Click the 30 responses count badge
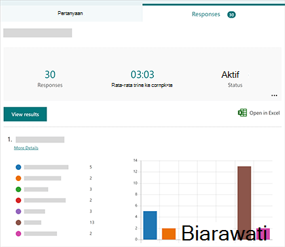285x247 pixels. pyautogui.click(x=231, y=14)
